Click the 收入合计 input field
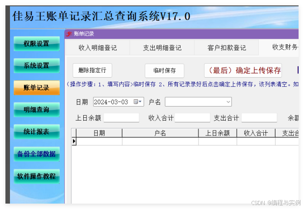304x209 pixels. pyautogui.click(x=192, y=118)
